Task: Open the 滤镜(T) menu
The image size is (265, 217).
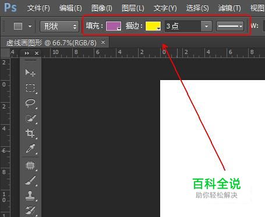Action: click(229, 8)
